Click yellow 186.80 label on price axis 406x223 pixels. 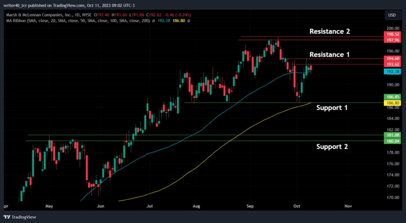pos(392,103)
